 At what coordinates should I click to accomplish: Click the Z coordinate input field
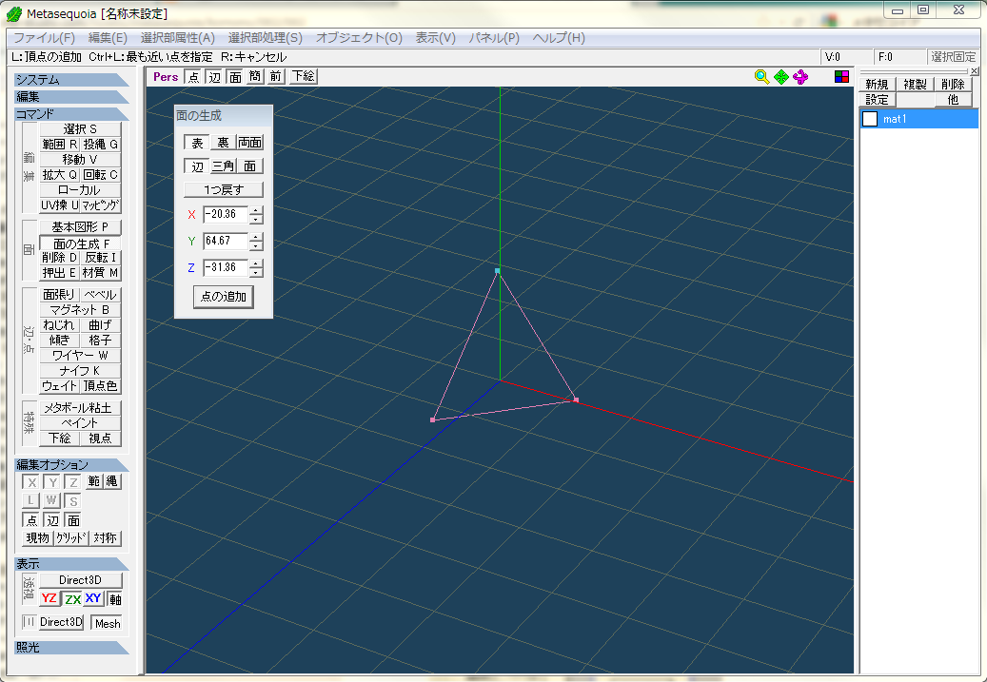tap(226, 267)
